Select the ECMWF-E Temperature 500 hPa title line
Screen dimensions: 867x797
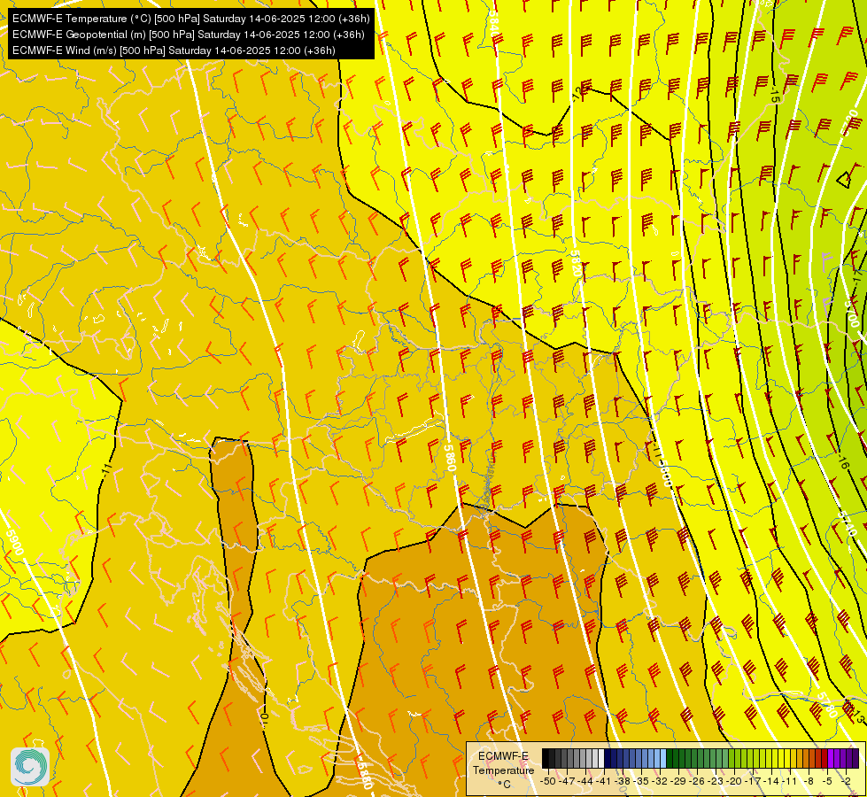click(190, 19)
